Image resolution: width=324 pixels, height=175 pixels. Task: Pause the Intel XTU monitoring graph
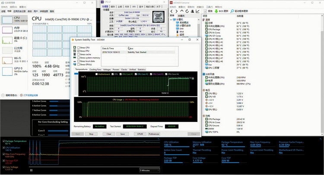[31, 170]
